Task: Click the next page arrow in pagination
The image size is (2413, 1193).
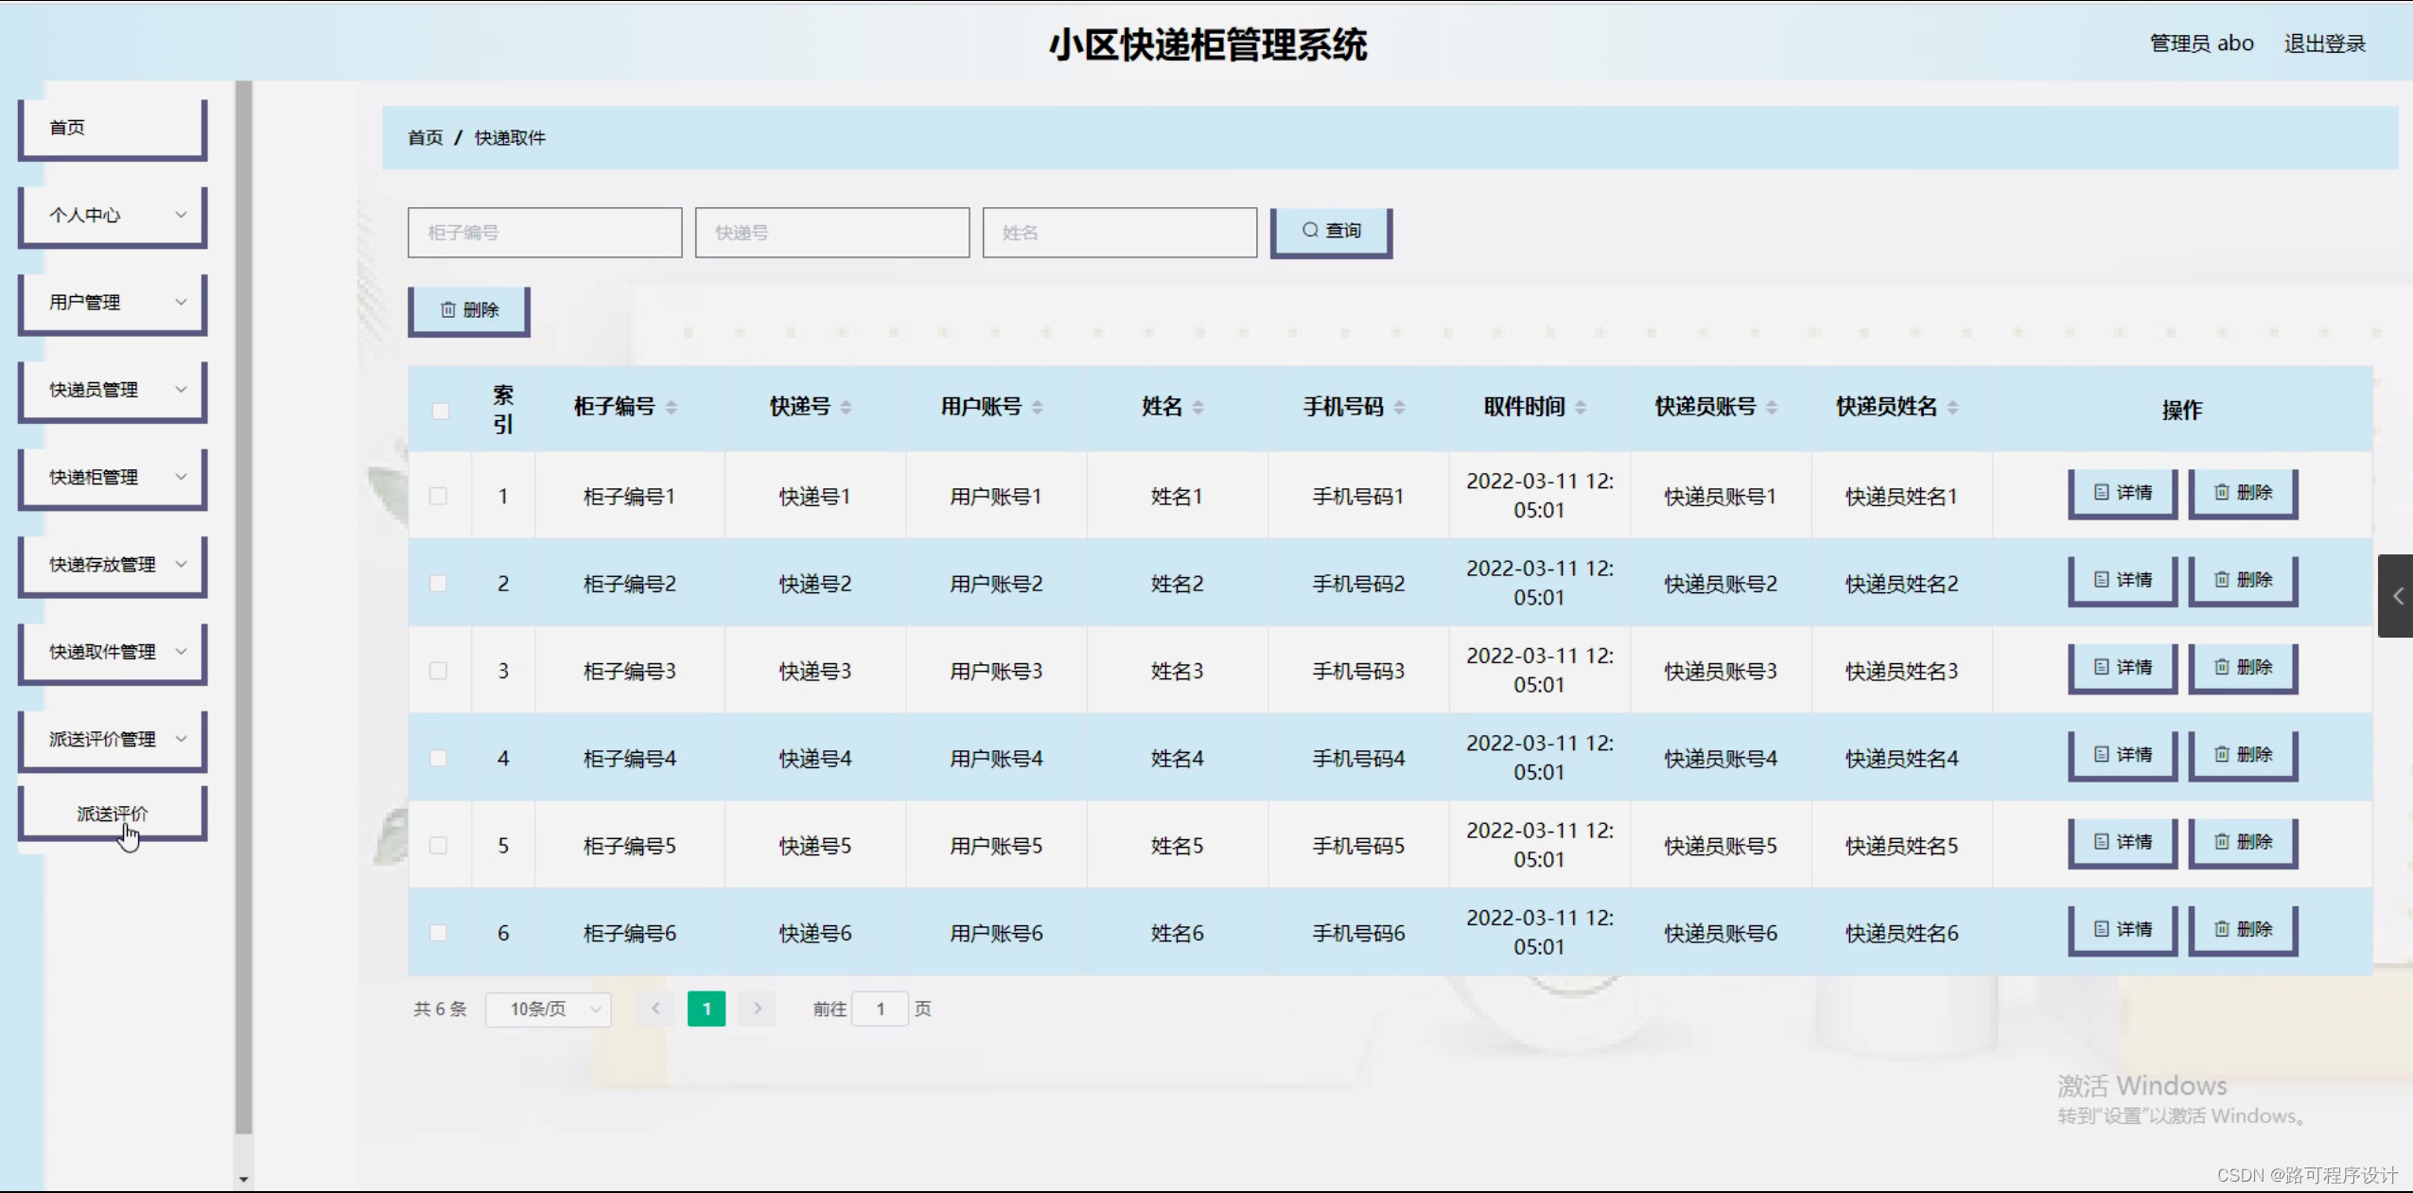Action: click(756, 1009)
